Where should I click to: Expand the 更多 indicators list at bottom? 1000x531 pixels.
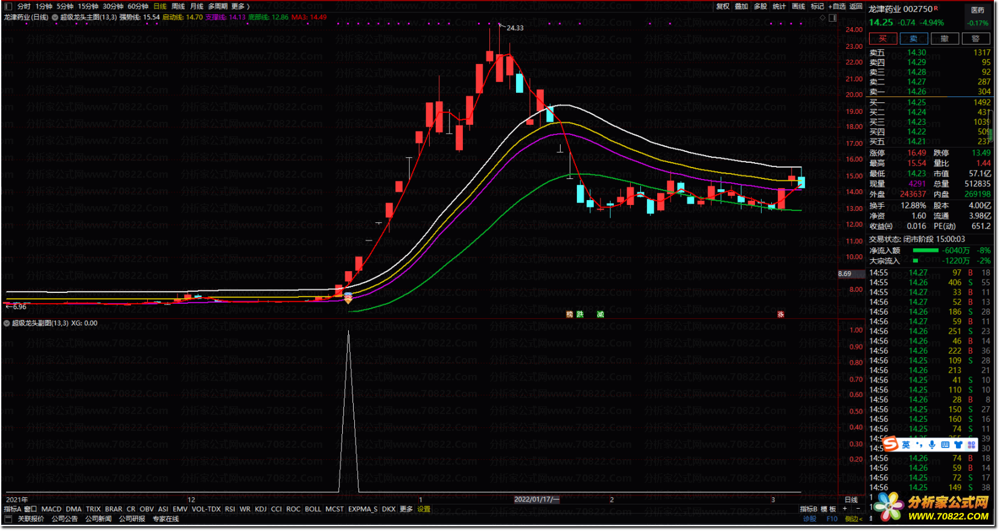(x=406, y=509)
